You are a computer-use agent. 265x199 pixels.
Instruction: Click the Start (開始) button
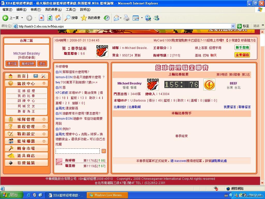click(x=11, y=195)
